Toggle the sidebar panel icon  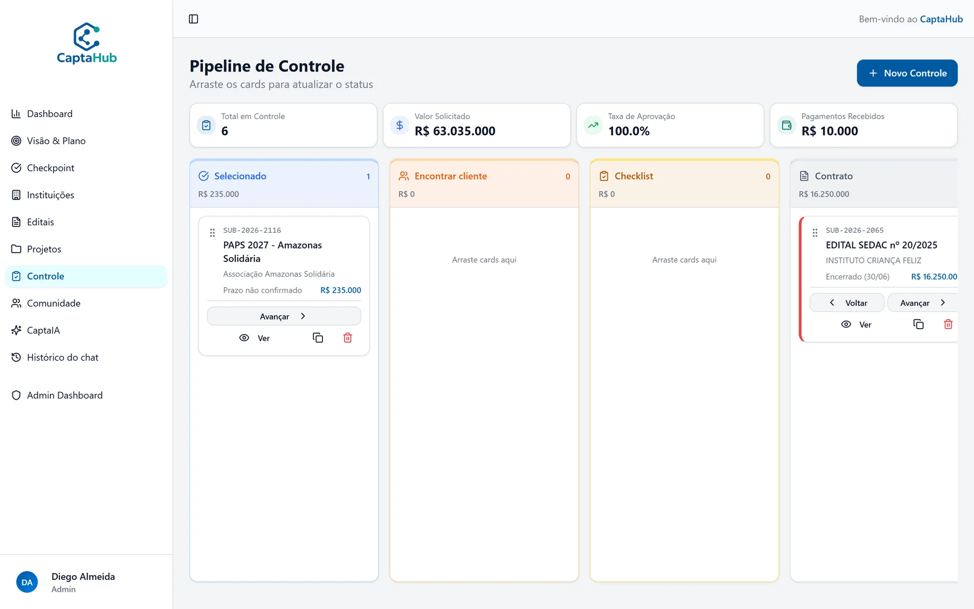[x=193, y=19]
